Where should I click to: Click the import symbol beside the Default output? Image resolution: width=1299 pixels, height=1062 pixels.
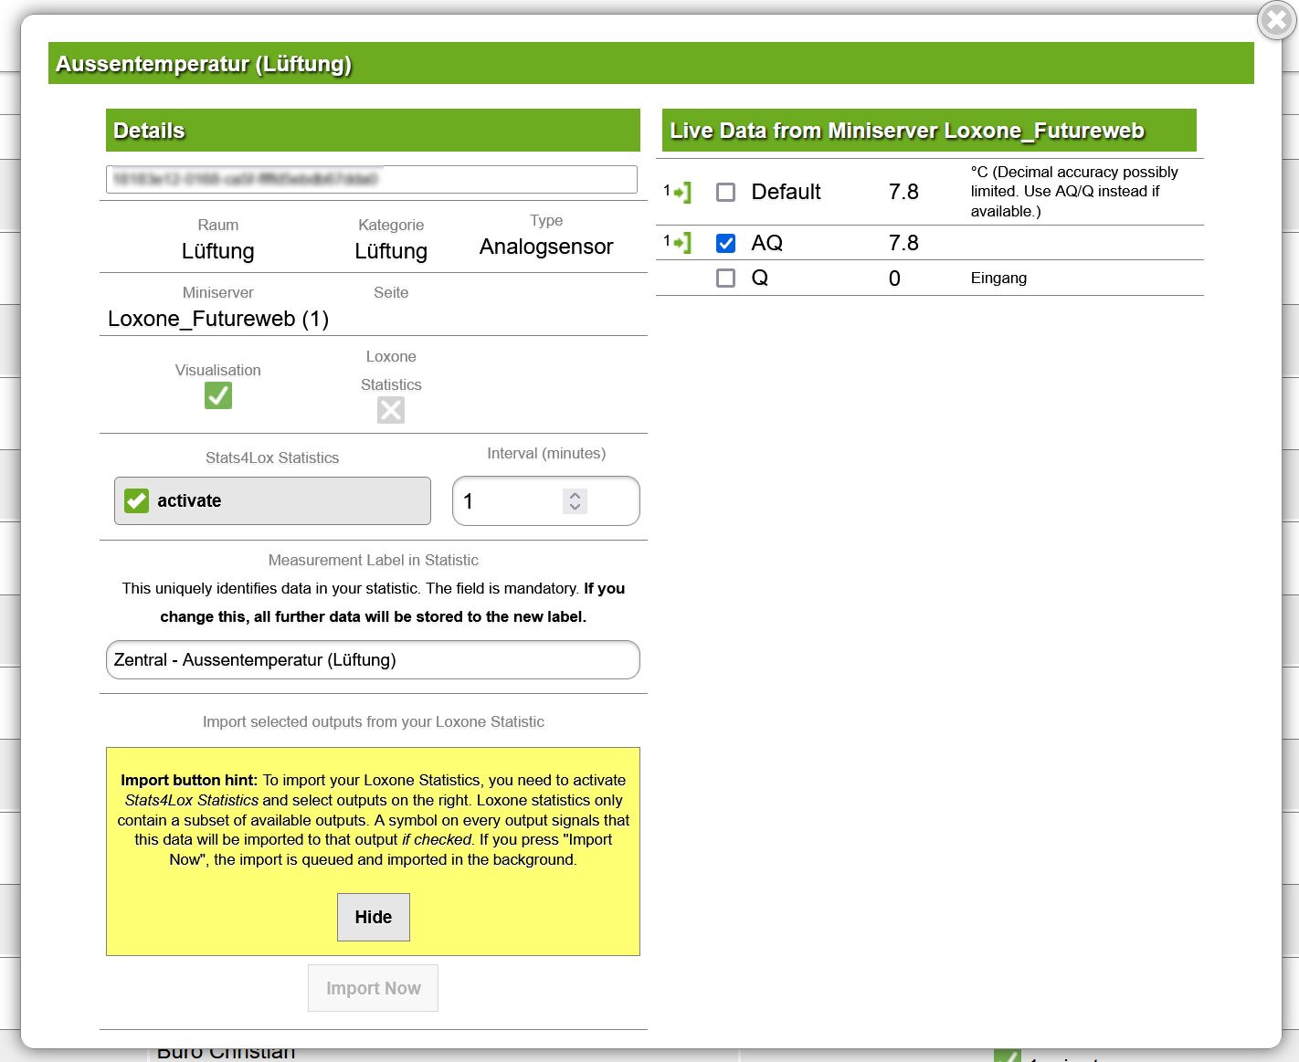[678, 192]
